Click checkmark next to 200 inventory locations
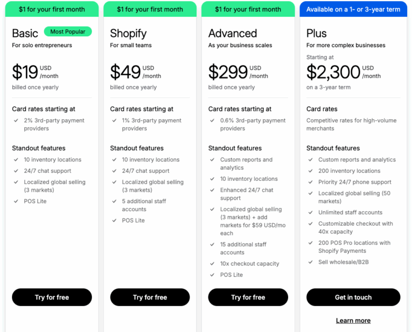Viewport: 412px width, 332px height. point(311,171)
